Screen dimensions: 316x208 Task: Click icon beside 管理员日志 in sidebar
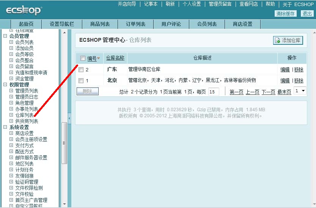[x=11, y=96]
